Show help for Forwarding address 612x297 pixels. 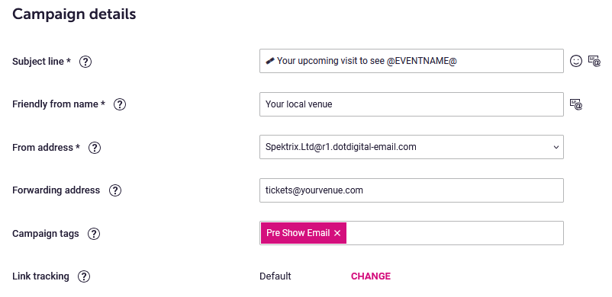pos(115,190)
